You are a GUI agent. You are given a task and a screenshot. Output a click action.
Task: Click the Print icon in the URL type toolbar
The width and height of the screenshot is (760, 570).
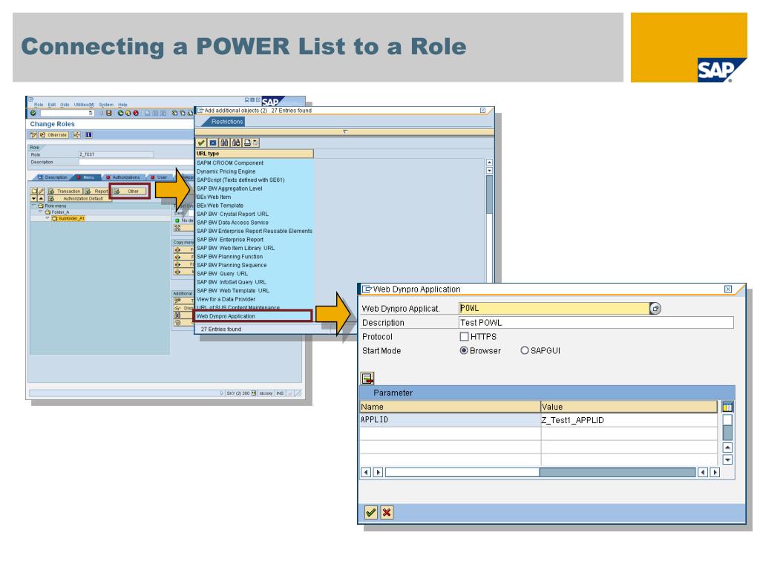pos(247,142)
